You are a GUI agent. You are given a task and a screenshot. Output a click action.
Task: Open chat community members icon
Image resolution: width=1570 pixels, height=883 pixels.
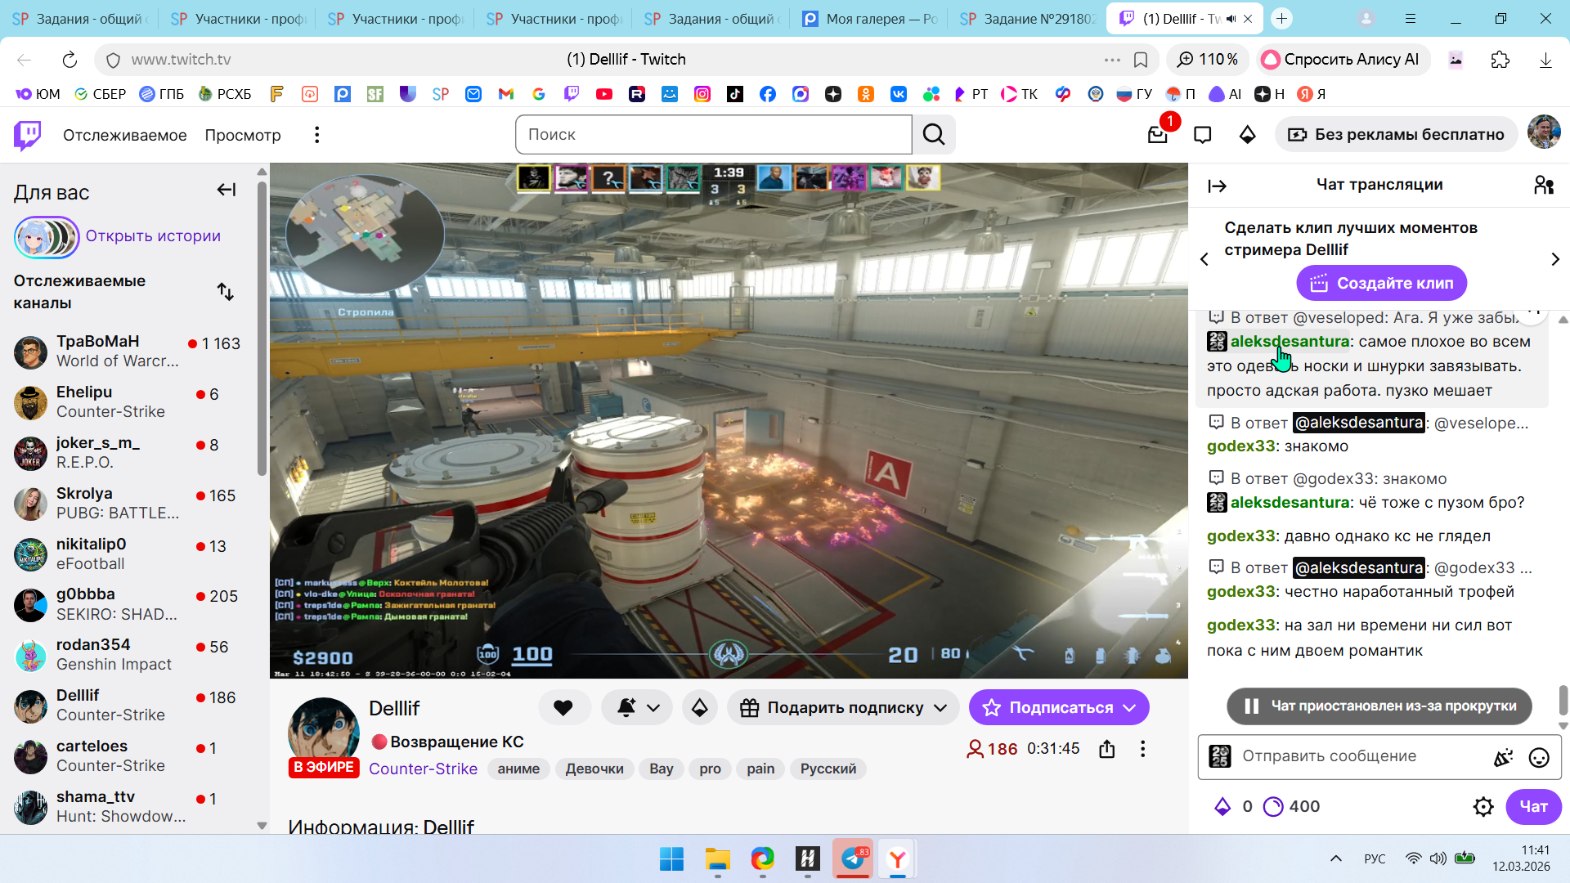click(1543, 186)
